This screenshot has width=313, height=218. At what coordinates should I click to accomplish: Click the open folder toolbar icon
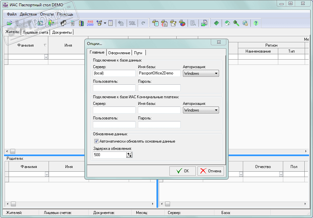(x=9, y=23)
